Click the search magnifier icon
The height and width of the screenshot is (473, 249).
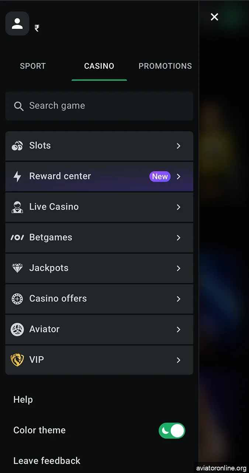point(19,106)
